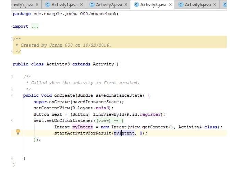Close the Activity6.java tab

215,5
